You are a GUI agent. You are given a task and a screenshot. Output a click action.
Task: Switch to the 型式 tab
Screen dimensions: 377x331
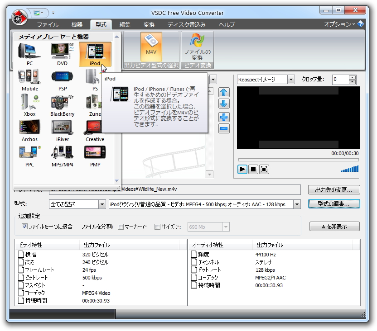coord(101,25)
